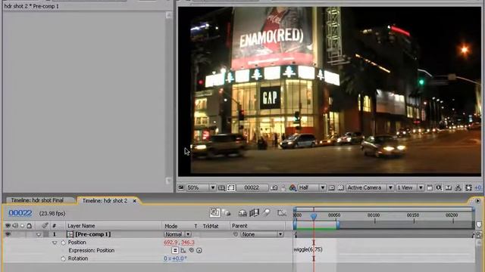Click the hdr shot 2 * Pre-comp 1 panel tab

pos(32,6)
